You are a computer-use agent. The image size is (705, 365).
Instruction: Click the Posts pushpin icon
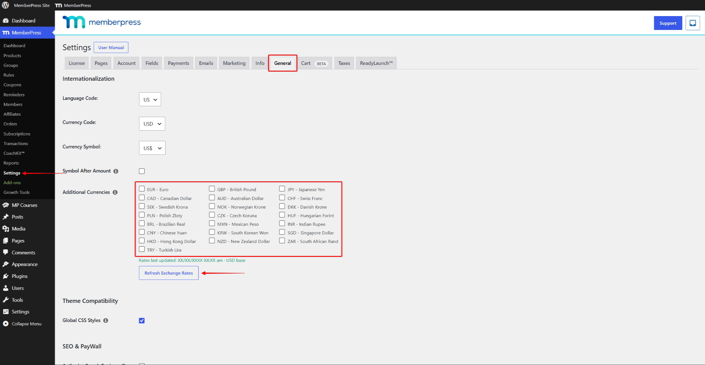[x=6, y=217]
